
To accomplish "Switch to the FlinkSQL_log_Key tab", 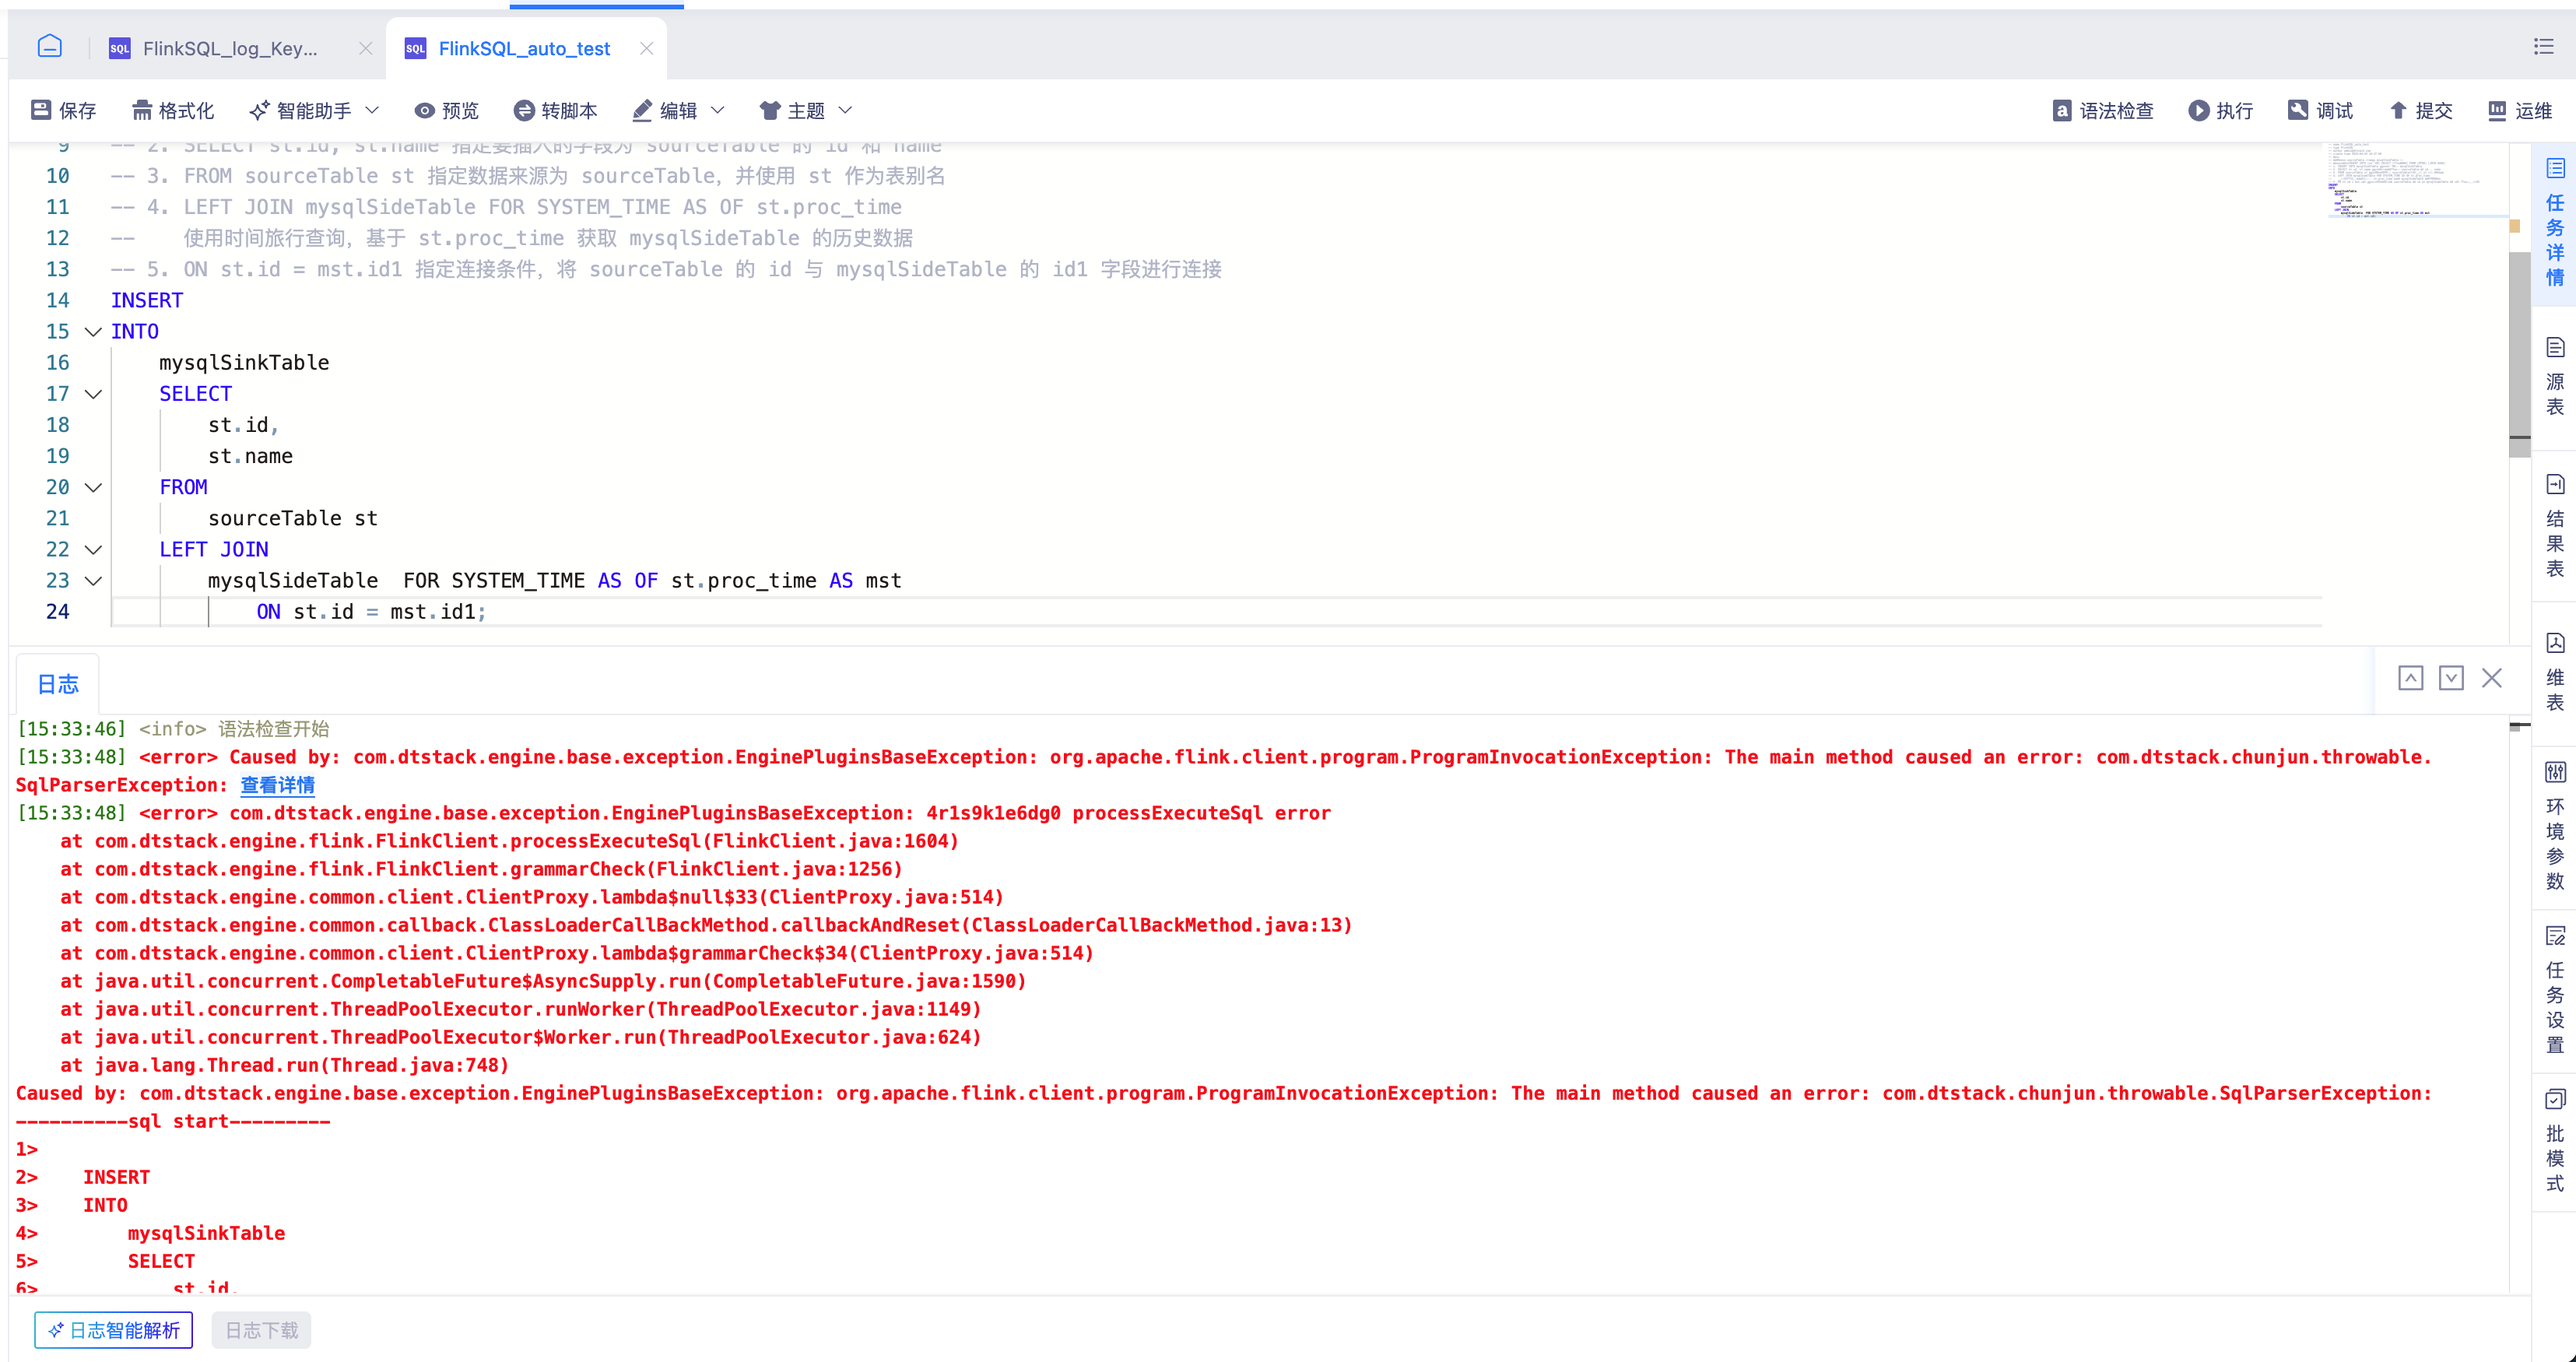I will [x=230, y=48].
